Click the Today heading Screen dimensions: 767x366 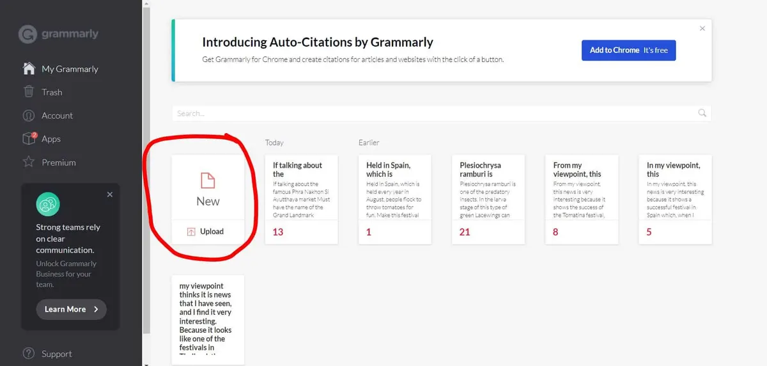tap(274, 143)
